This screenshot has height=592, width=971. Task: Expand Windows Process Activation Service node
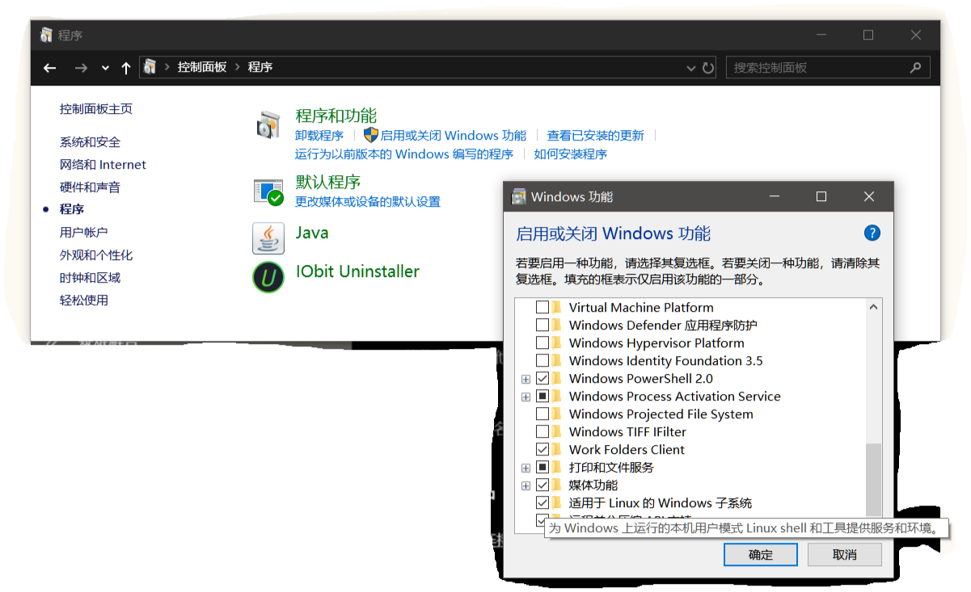[526, 397]
